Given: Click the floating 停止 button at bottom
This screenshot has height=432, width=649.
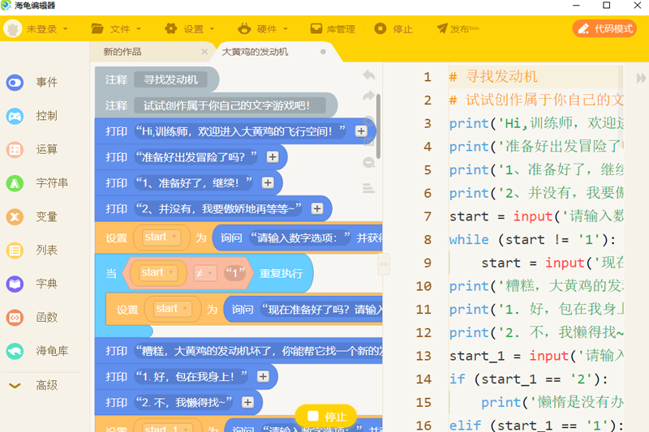Looking at the screenshot, I should pos(326,417).
